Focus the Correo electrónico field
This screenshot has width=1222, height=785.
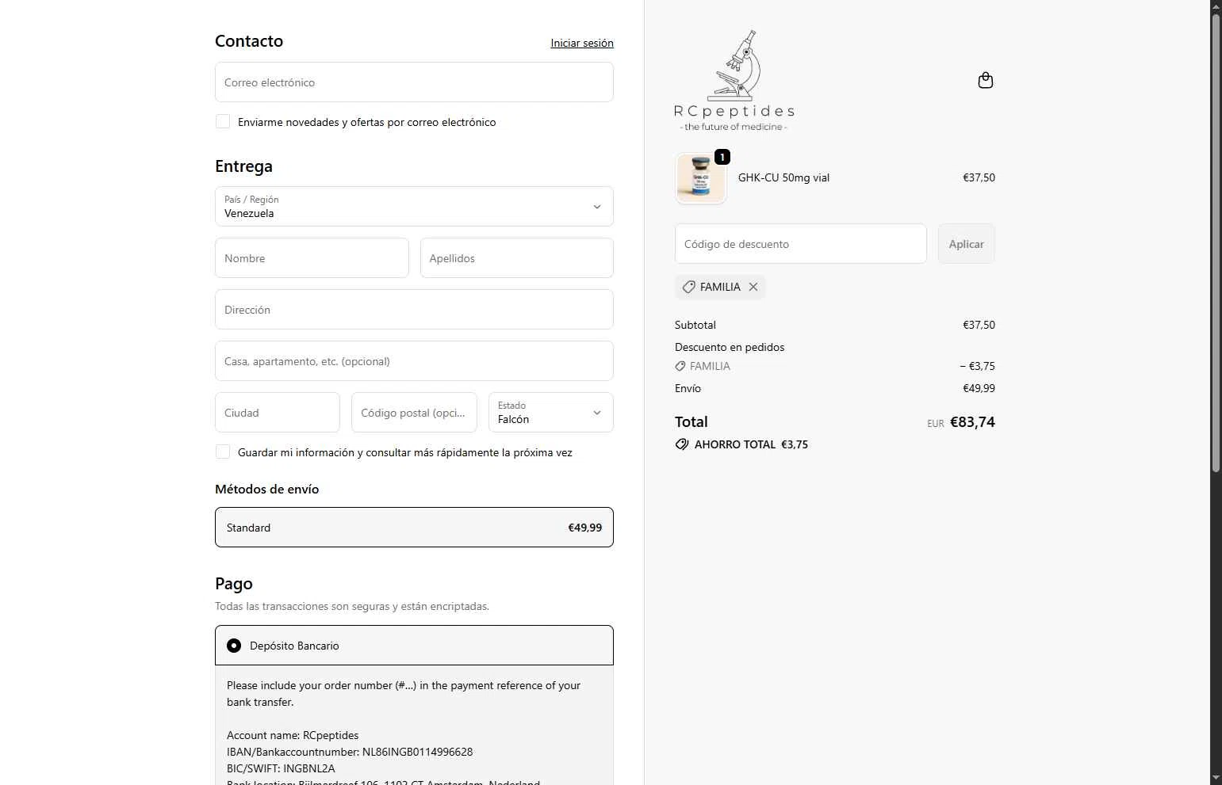point(414,82)
